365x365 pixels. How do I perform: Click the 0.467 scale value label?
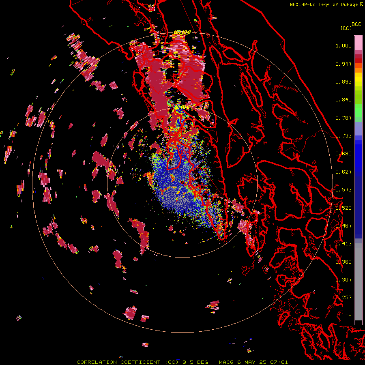[344, 226]
